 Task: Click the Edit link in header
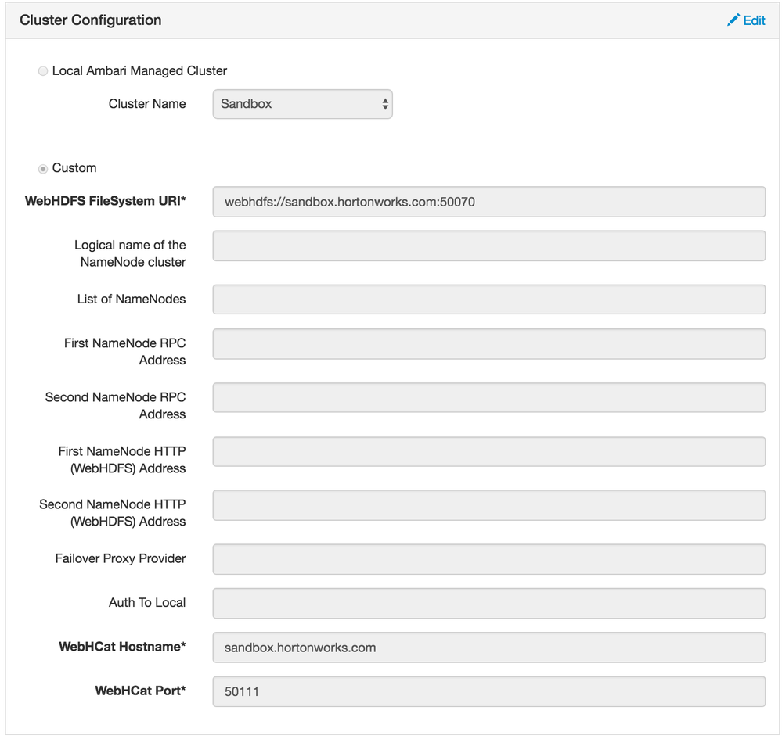coord(754,20)
